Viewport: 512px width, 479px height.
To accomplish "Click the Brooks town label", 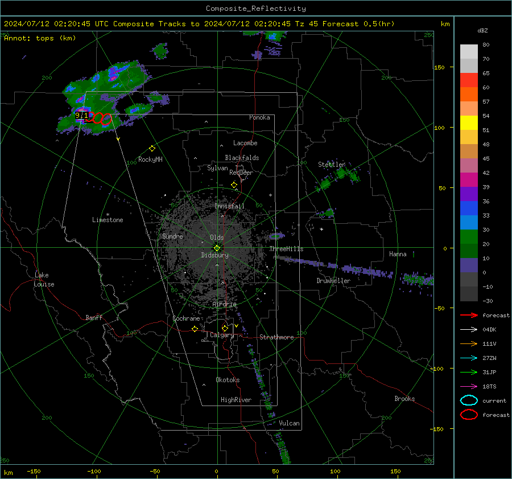I will point(404,399).
